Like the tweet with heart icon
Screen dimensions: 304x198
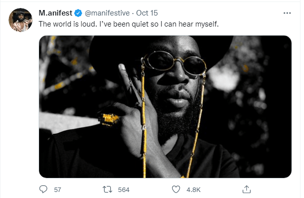pos(176,189)
